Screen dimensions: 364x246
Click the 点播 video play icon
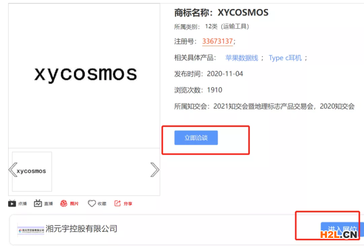click(12, 204)
